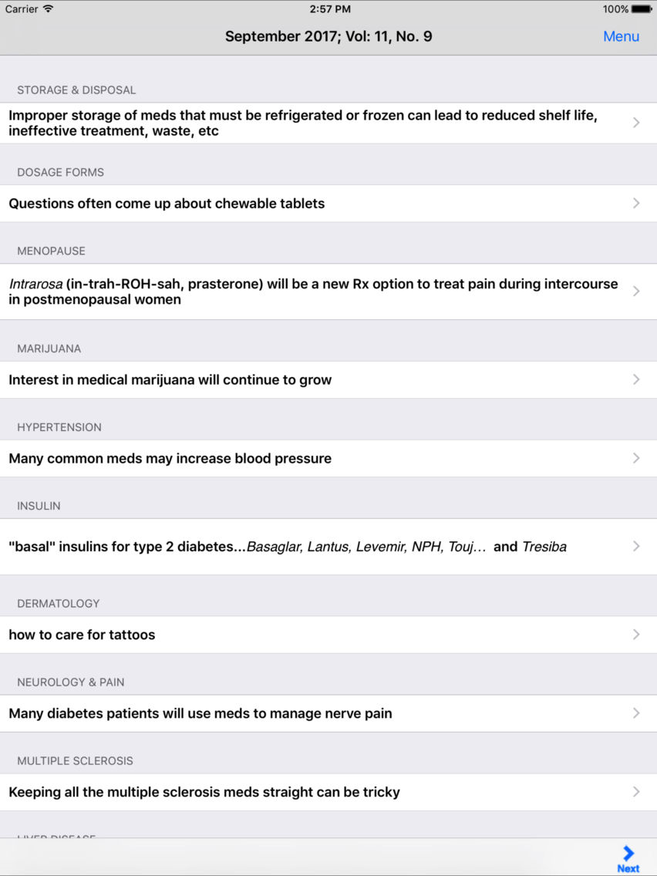Tap chevron on the nerve pain row
This screenshot has height=876, width=657.
(x=636, y=713)
